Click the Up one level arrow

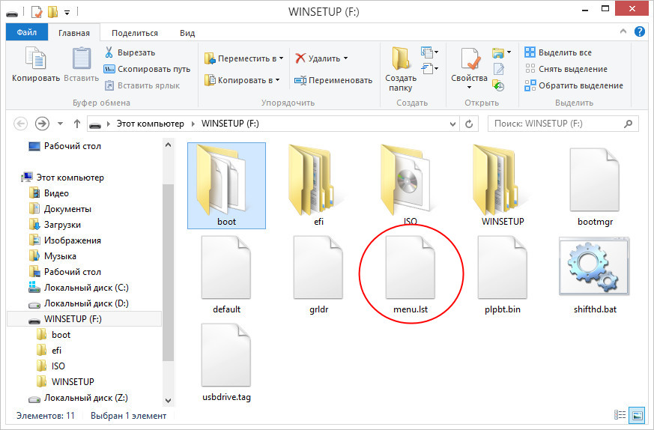click(76, 124)
